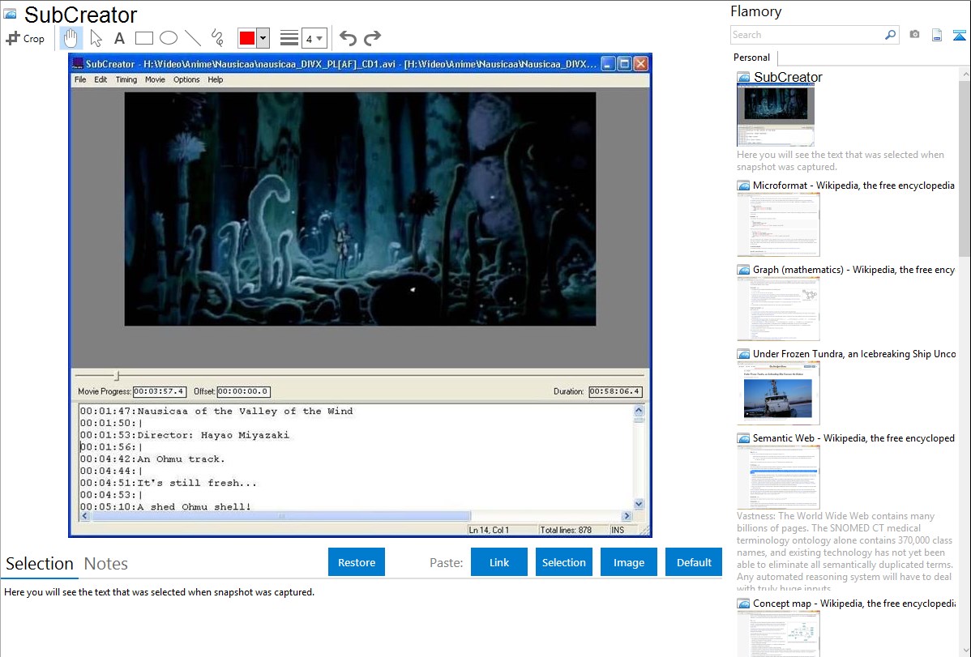Open the color picker dropdown arrow

[263, 38]
